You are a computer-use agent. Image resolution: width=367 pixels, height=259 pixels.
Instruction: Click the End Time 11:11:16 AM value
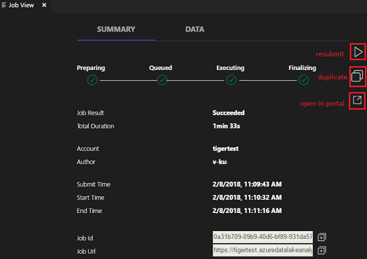click(247, 210)
